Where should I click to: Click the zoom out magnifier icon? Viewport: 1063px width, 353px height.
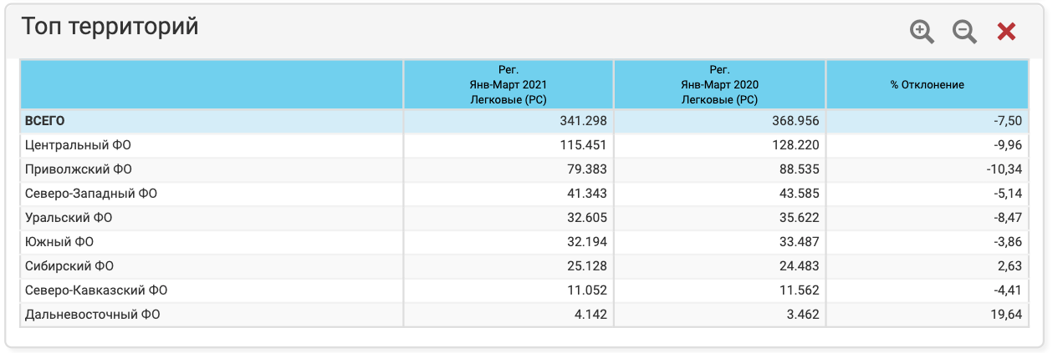[964, 32]
